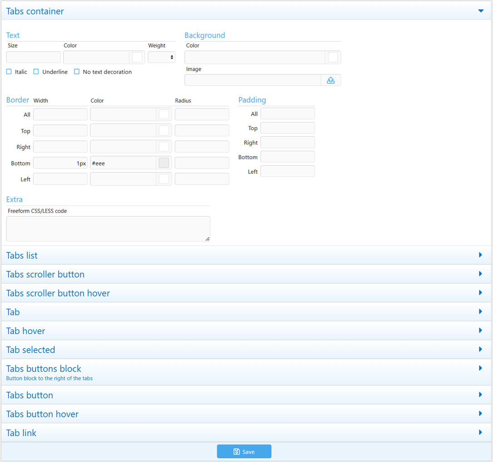Screen dimensions: 493x462
Task: Open the Border Top color swatch
Action: tap(164, 131)
